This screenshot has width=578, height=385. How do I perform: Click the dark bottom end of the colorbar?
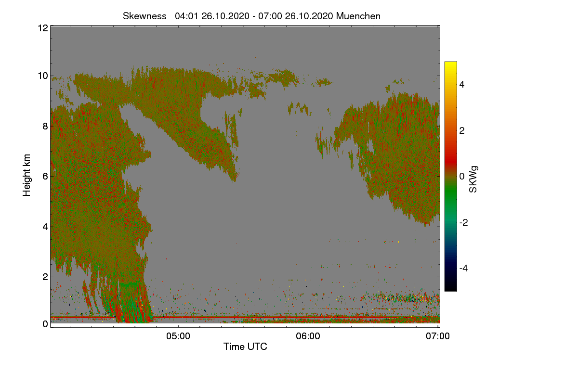450,287
